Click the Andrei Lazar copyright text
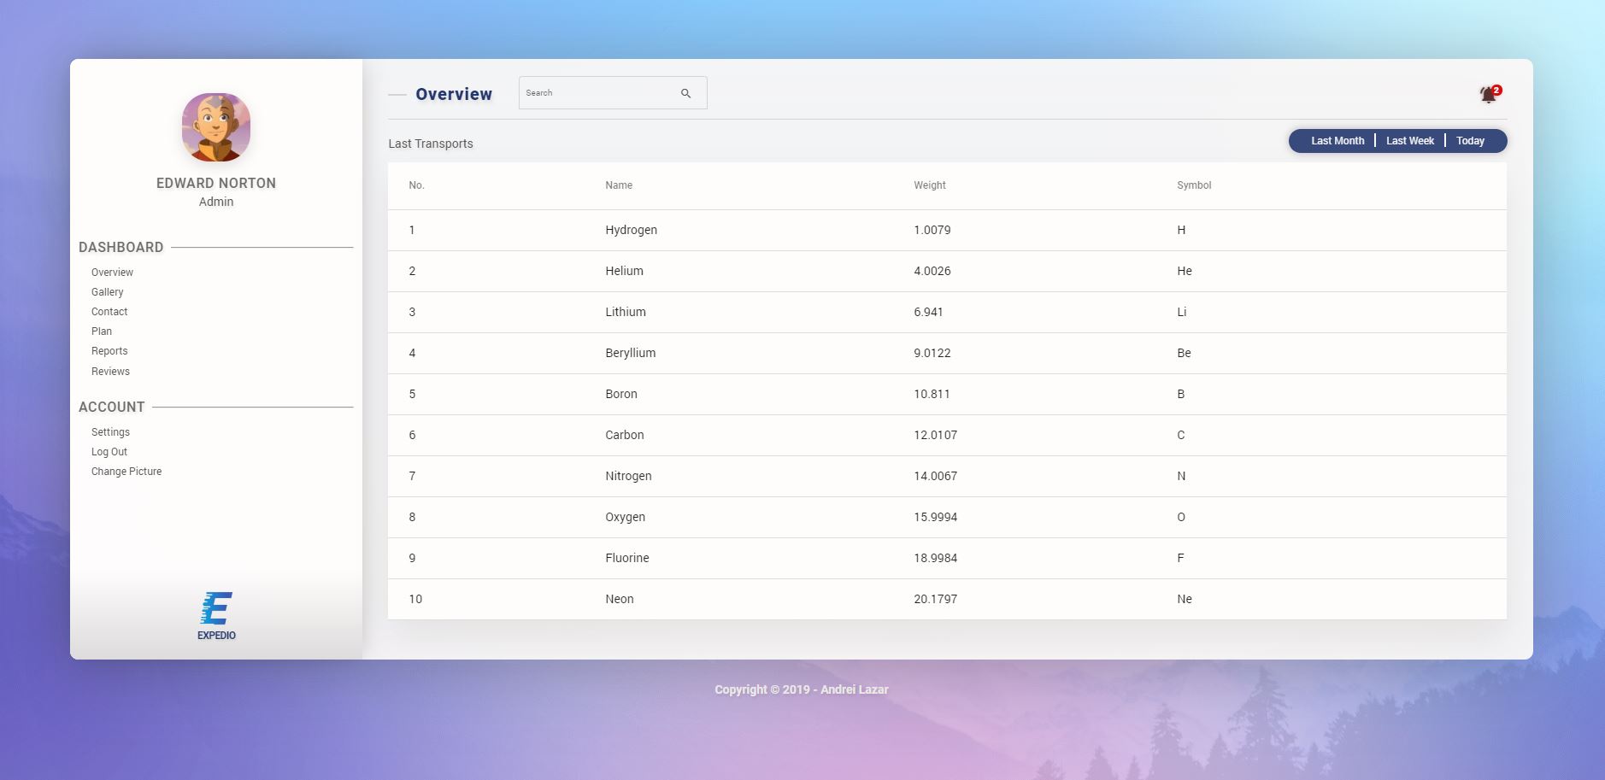 pyautogui.click(x=801, y=689)
